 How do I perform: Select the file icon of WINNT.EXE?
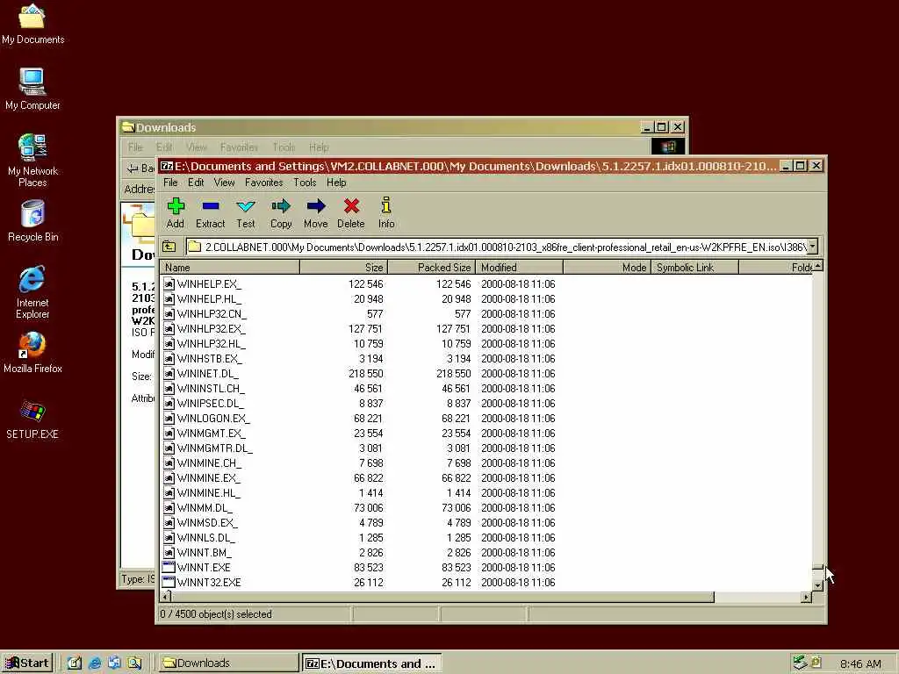pos(169,568)
